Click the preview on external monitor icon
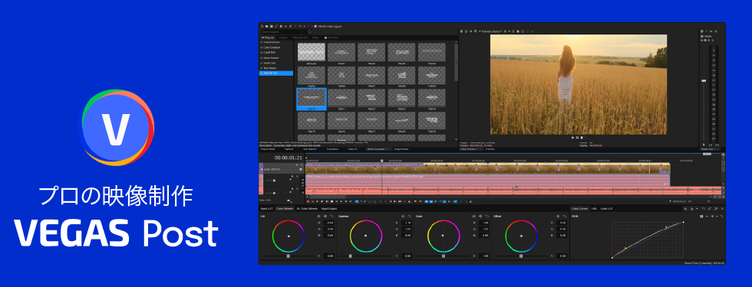752x287 pixels. tap(467, 31)
